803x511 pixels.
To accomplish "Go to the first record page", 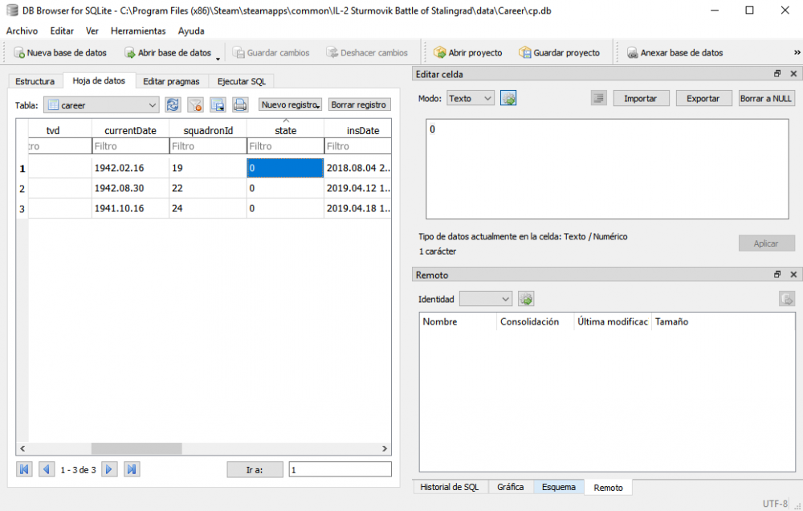I will point(24,469).
